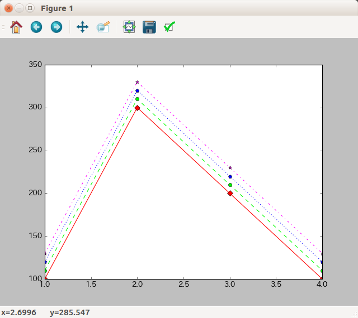This screenshot has height=318, width=358.
Task: Maximize the Figure 1 window
Action: (x=30, y=8)
